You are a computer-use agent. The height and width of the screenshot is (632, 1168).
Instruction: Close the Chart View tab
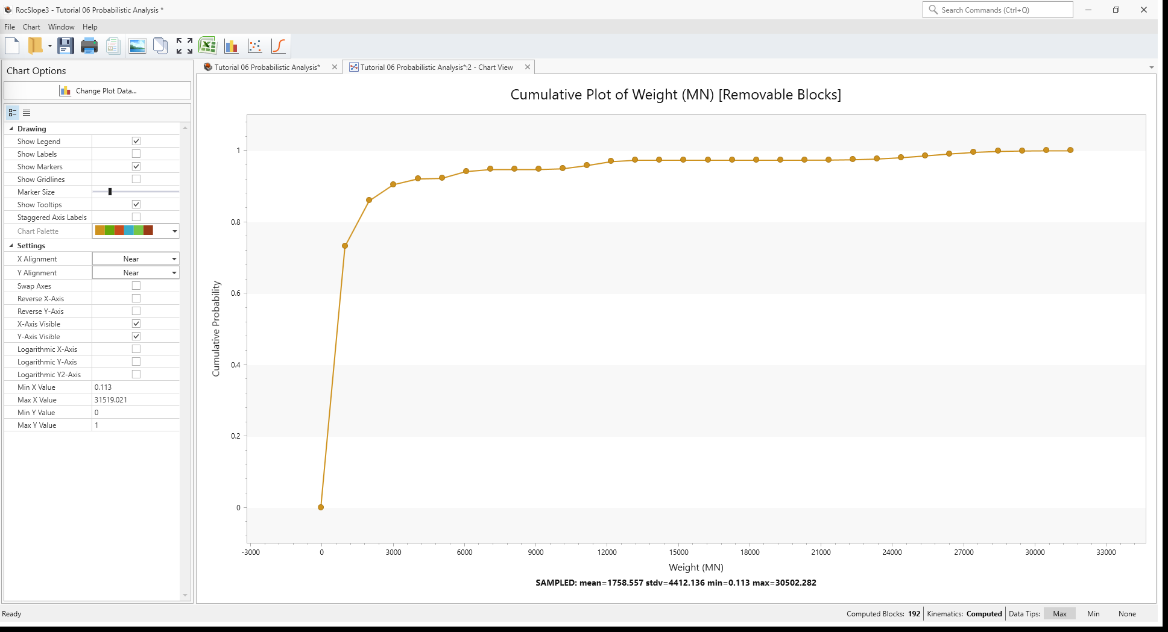pos(528,67)
